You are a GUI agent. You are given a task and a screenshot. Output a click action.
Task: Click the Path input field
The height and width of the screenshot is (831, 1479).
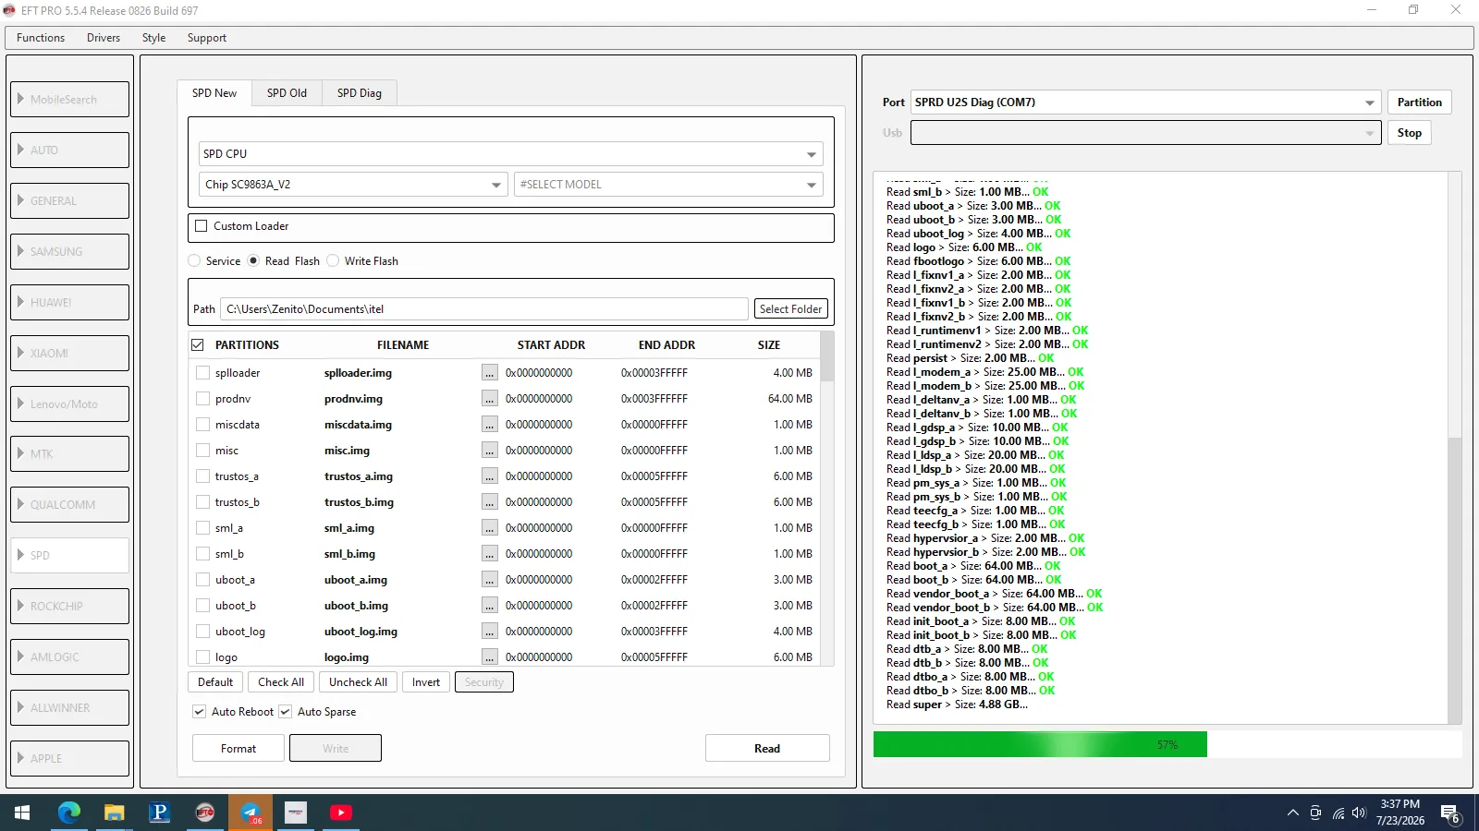pos(484,309)
